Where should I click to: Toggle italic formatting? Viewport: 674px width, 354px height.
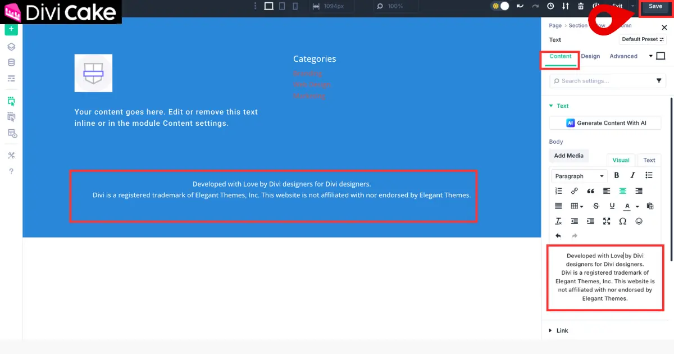coord(633,176)
